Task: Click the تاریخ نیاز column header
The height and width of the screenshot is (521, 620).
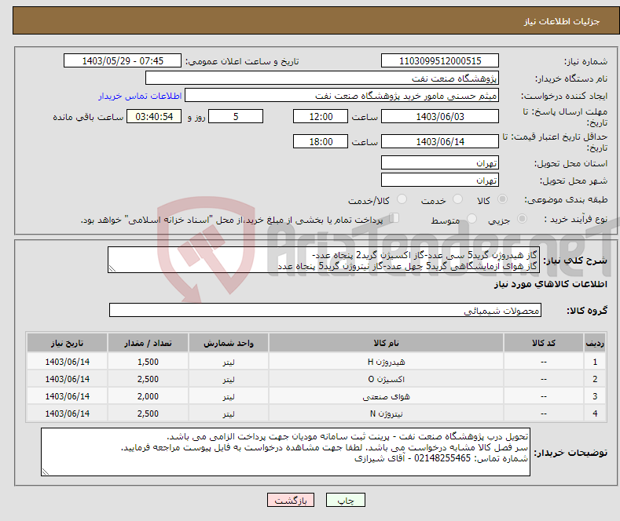Action: [x=68, y=343]
